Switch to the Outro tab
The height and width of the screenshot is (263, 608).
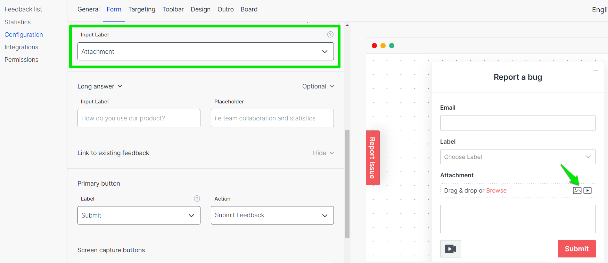(225, 9)
